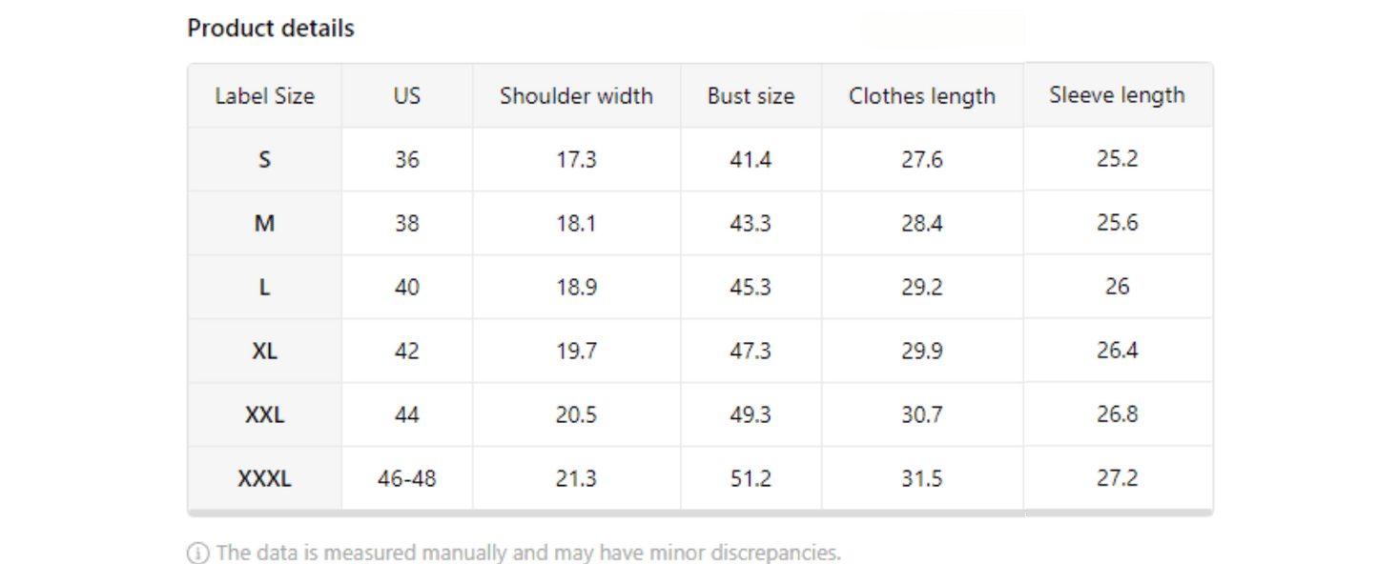Select the US column header
This screenshot has height=564, width=1378.
[x=406, y=96]
